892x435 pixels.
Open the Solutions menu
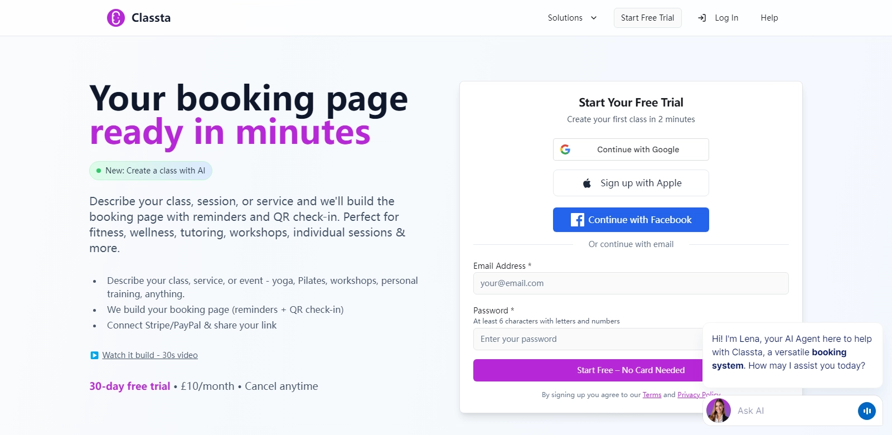[x=565, y=18]
